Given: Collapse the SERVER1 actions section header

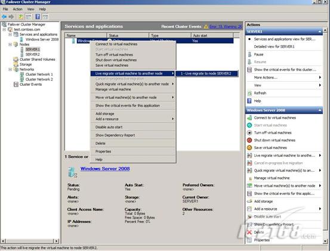Looking at the screenshot, I should (320, 32).
